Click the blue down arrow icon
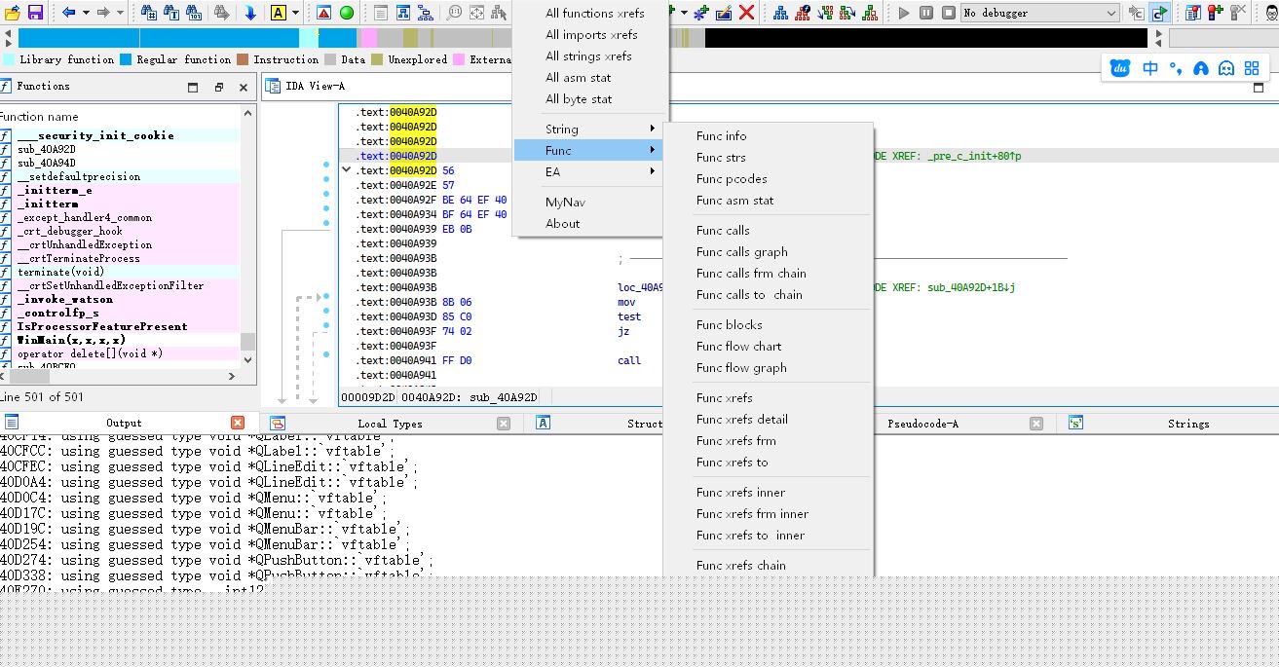The height and width of the screenshot is (667, 1279). [x=250, y=13]
